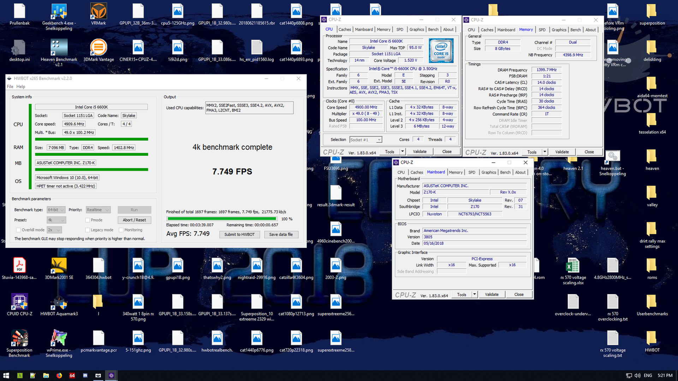The width and height of the screenshot is (678, 381).
Task: Open the Overkill mode 2x dropdown
Action: tap(54, 230)
